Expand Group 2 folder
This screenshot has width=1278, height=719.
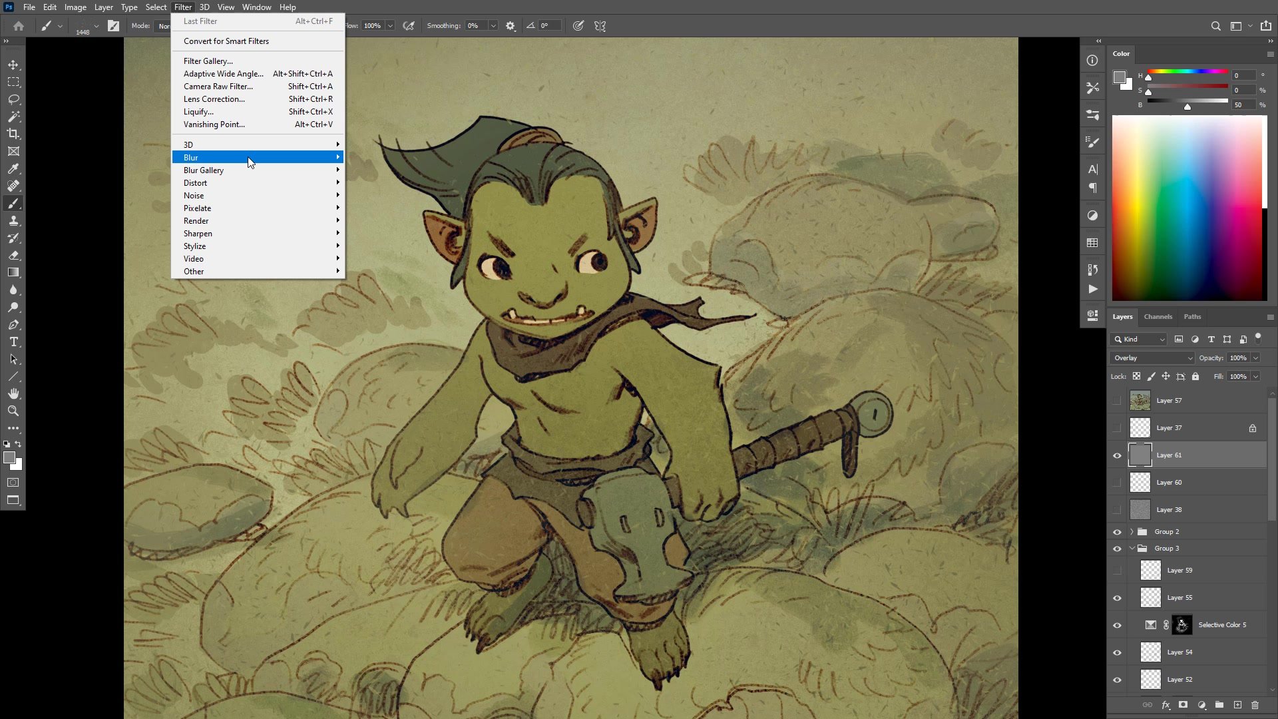pos(1132,532)
